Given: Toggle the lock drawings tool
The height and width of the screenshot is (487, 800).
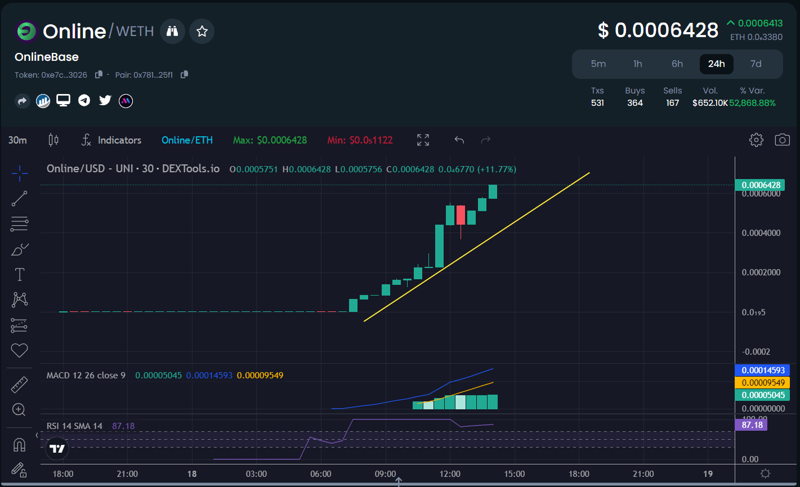Looking at the screenshot, I should (x=19, y=470).
